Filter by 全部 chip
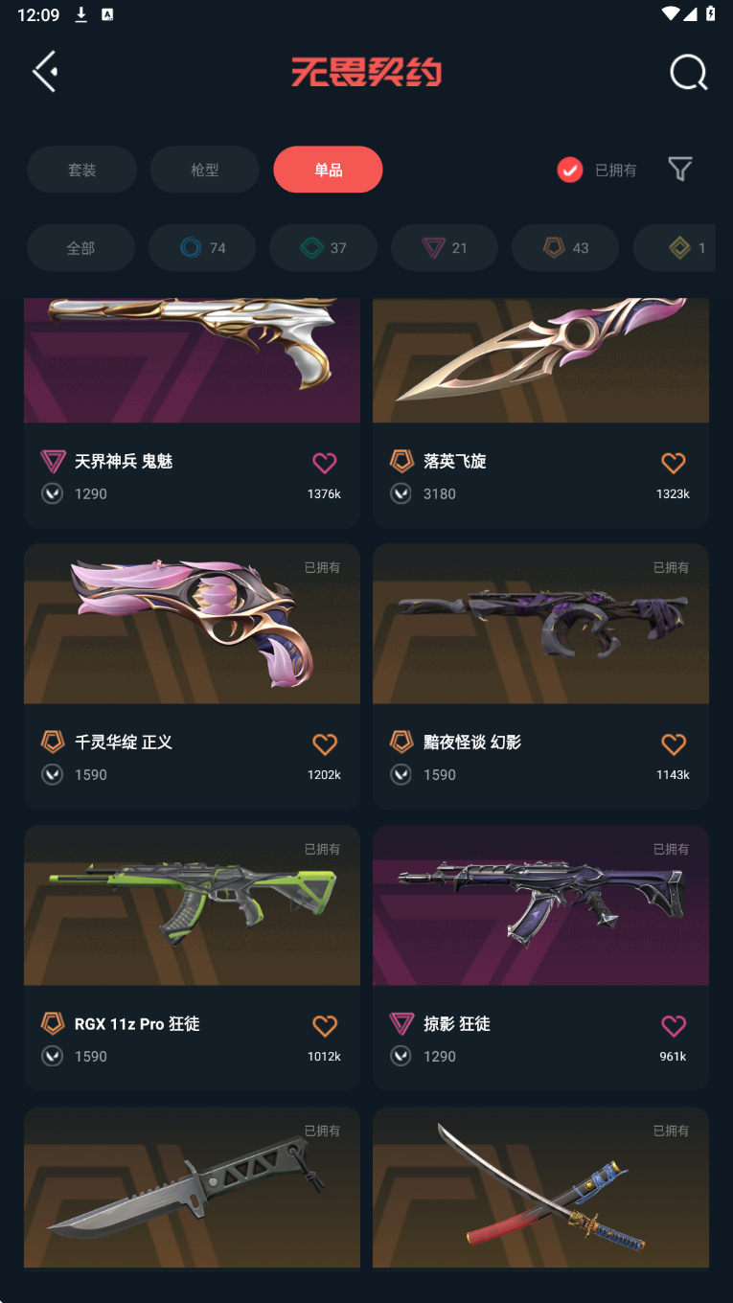The image size is (733, 1303). 80,248
